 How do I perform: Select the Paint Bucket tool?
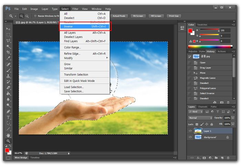coord(8,93)
